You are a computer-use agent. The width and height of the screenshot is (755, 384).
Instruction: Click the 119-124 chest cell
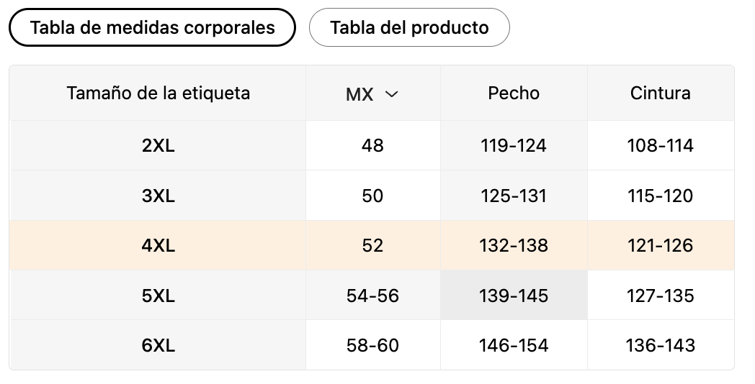[x=514, y=145]
